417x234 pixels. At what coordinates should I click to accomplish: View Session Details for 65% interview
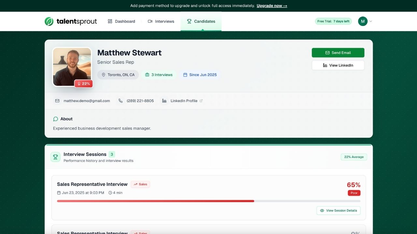point(338,211)
